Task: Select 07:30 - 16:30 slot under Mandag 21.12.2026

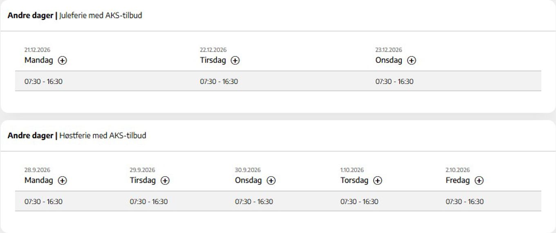Action: (43, 81)
